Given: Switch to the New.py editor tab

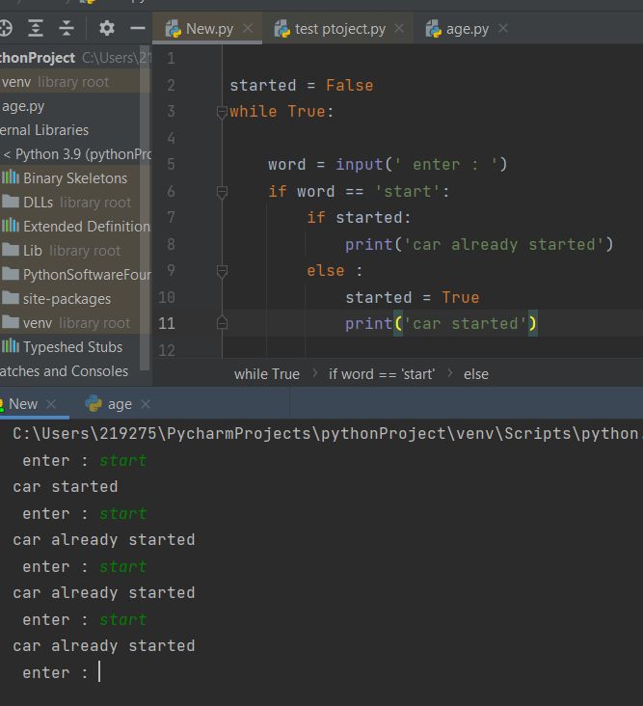Looking at the screenshot, I should click(209, 29).
